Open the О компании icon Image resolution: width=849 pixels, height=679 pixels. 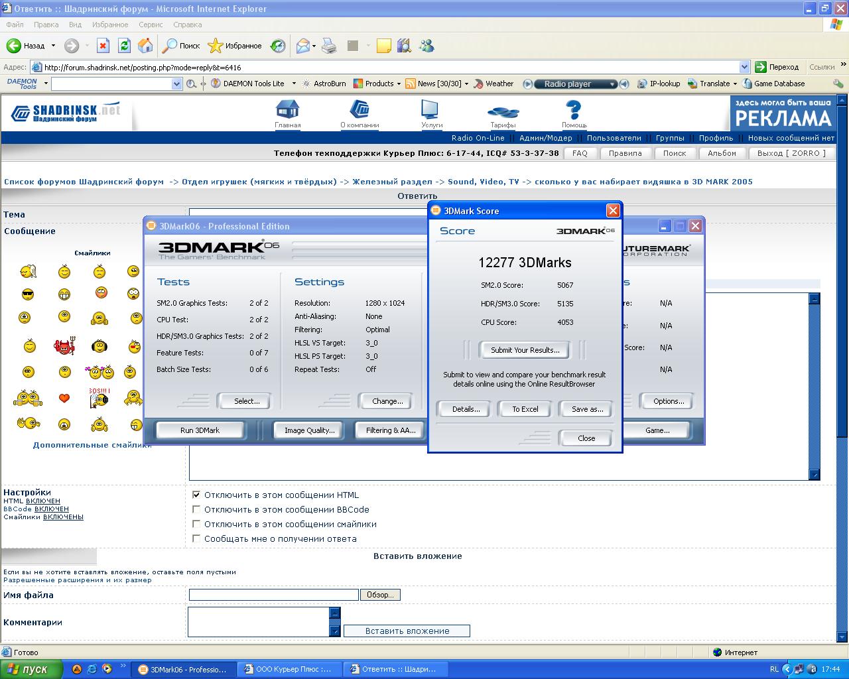(359, 109)
